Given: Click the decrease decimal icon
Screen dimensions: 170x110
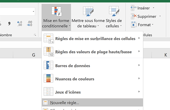Looking at the screenshot, I should 29,23.
